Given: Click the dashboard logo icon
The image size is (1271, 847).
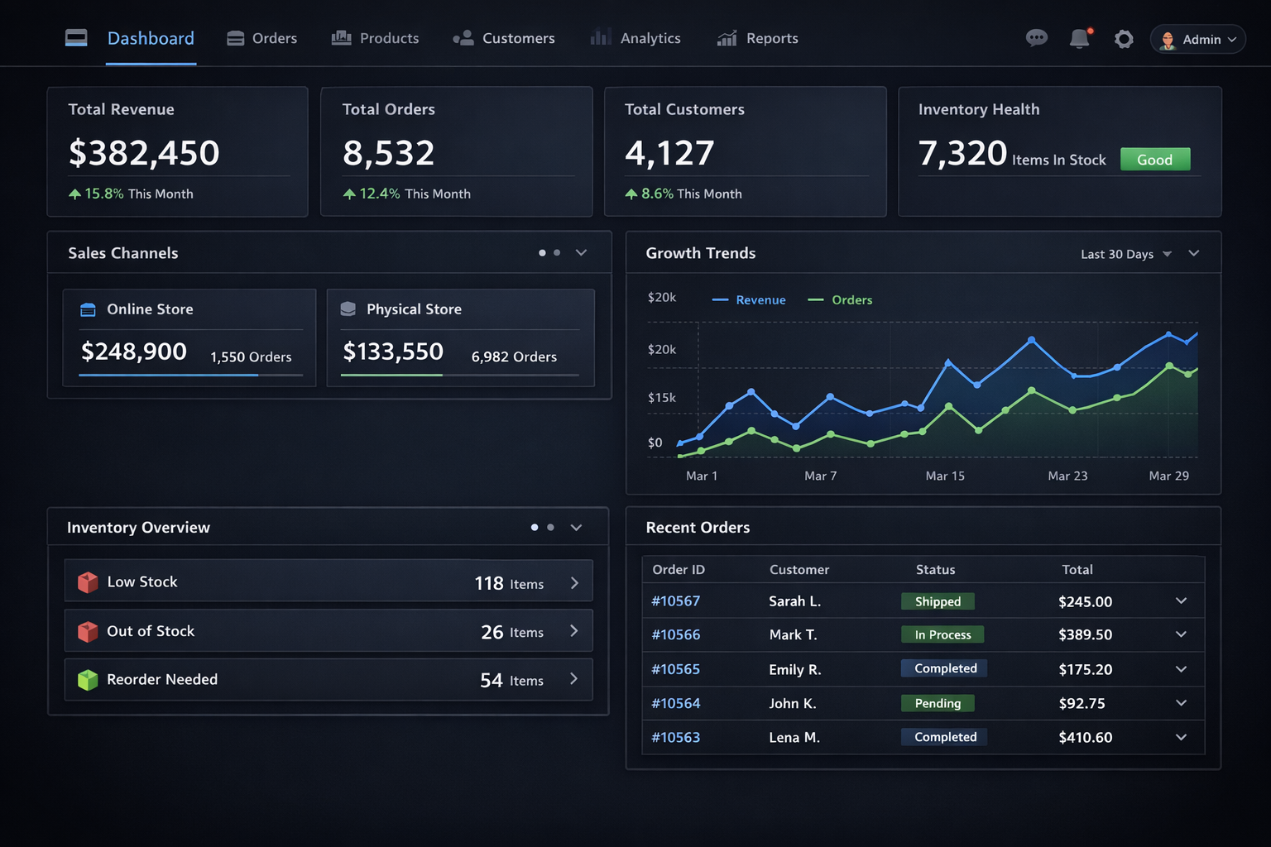Looking at the screenshot, I should pyautogui.click(x=76, y=38).
